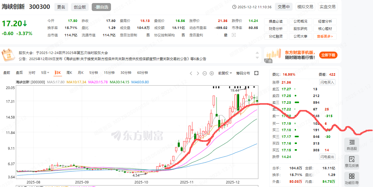Switch to 30分钟 chart tab
The height and width of the screenshot is (187, 373).
pyautogui.click(x=126, y=73)
